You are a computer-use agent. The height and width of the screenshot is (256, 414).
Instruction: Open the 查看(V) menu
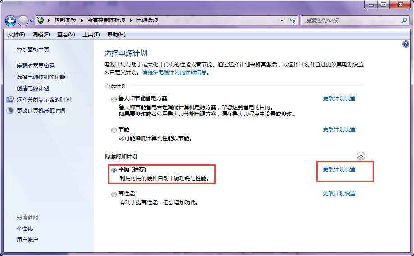(x=66, y=35)
